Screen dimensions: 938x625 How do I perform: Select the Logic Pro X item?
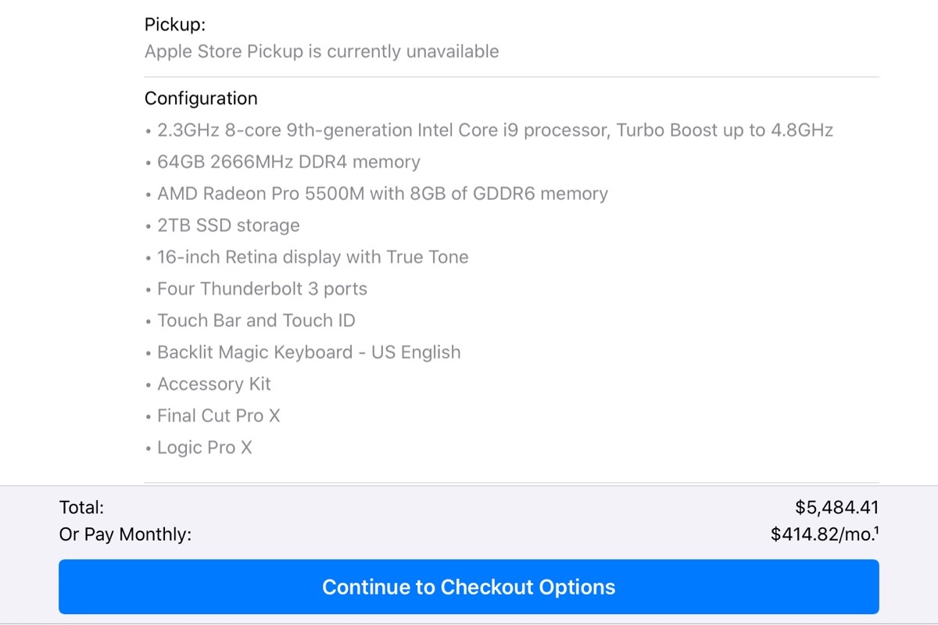pos(205,448)
